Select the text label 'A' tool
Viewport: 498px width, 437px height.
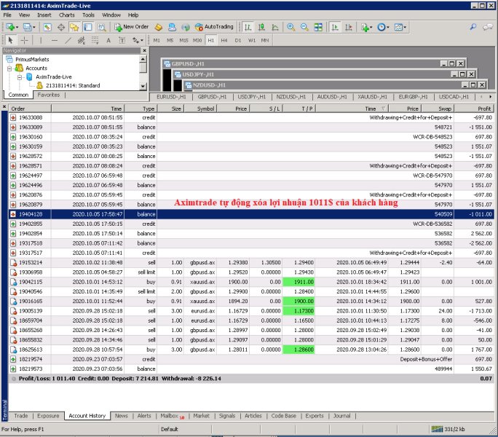click(x=108, y=40)
